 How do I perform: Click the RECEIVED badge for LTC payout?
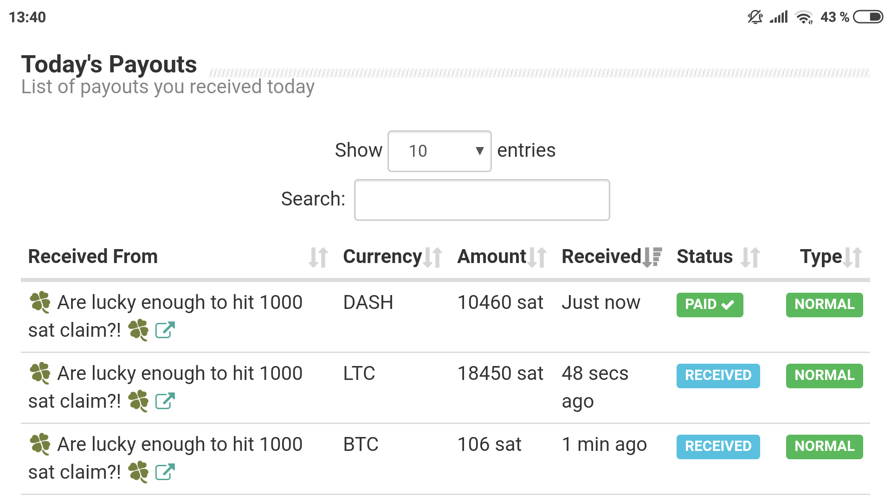[718, 376]
